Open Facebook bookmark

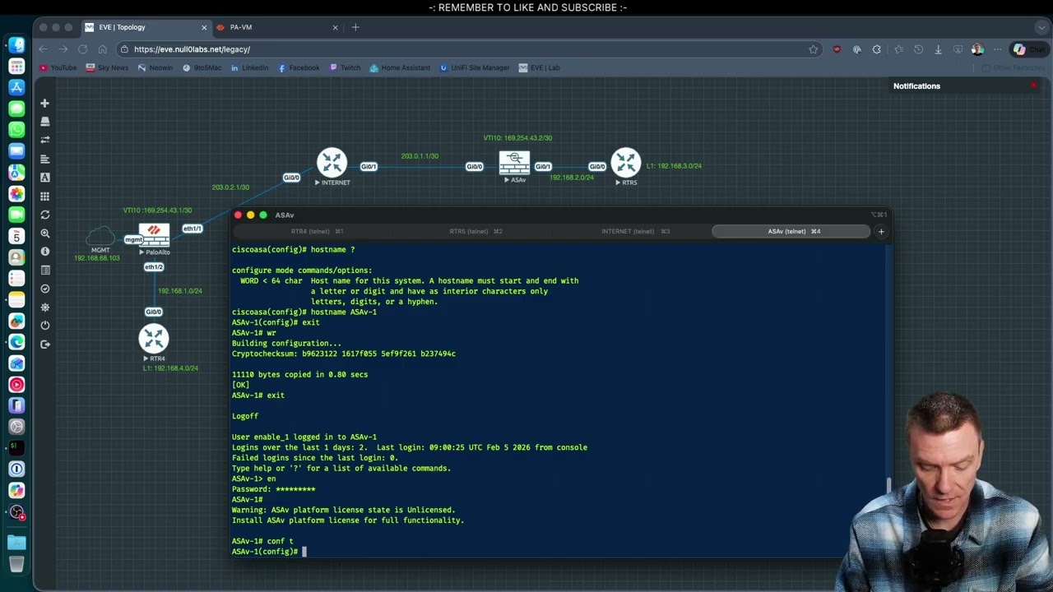(299, 67)
